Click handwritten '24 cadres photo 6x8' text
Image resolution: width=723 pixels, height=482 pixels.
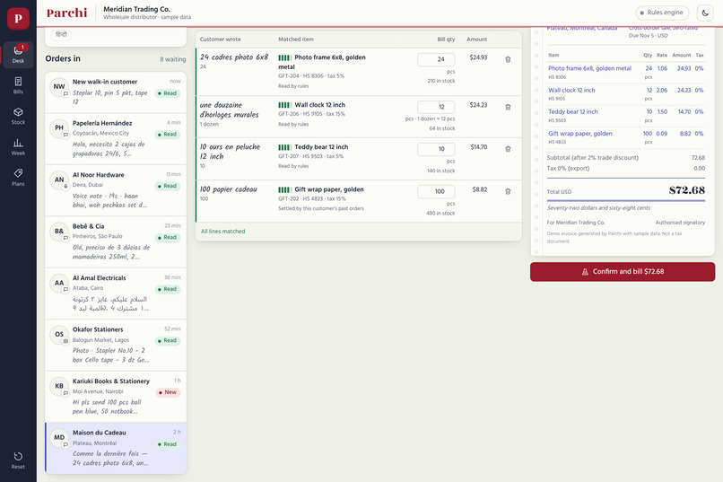tap(234, 57)
